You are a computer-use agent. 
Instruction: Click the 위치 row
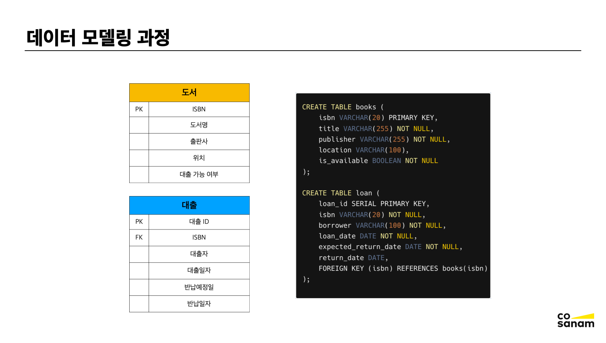point(199,158)
